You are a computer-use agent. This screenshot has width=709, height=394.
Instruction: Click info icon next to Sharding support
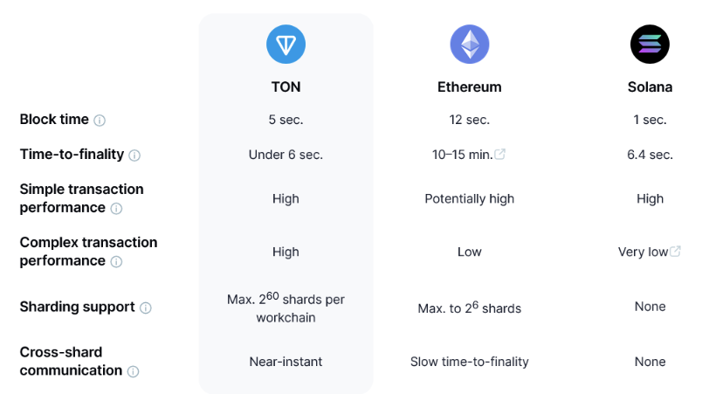click(x=146, y=308)
